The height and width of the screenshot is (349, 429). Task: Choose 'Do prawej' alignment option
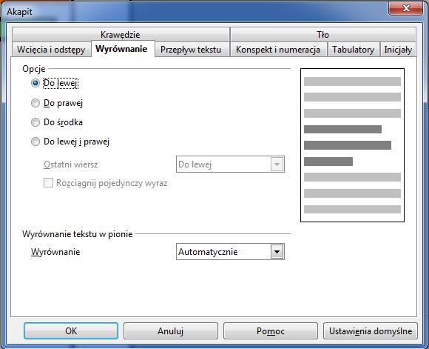point(36,103)
